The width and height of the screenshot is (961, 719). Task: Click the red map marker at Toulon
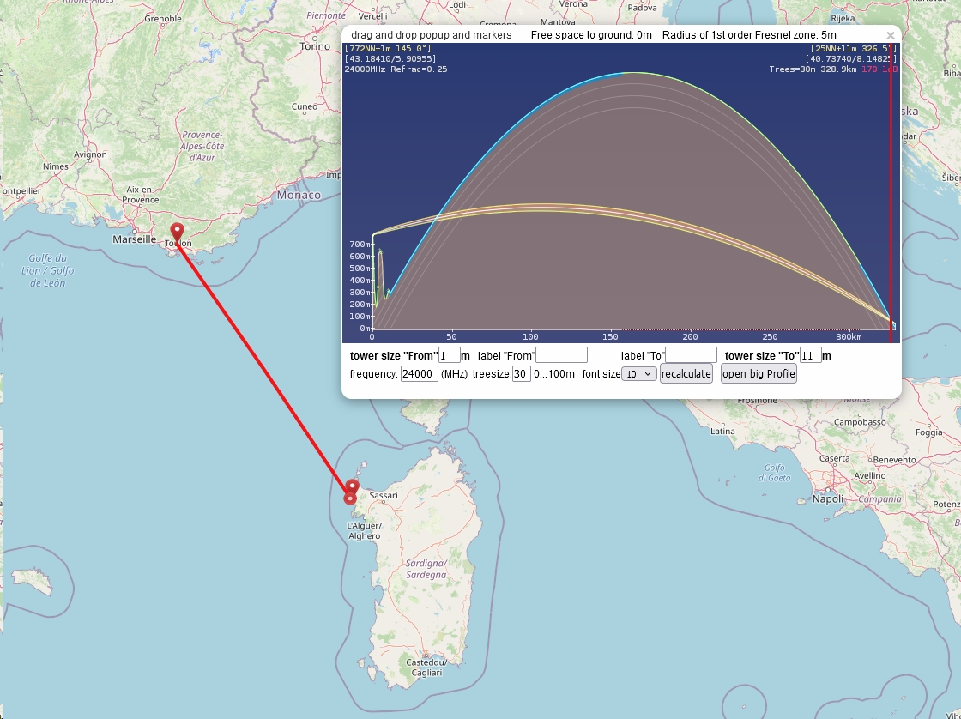(x=177, y=232)
